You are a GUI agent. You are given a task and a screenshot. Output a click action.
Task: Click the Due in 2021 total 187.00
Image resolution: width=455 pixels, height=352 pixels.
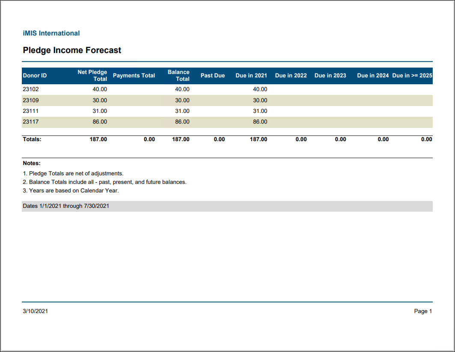click(x=259, y=139)
